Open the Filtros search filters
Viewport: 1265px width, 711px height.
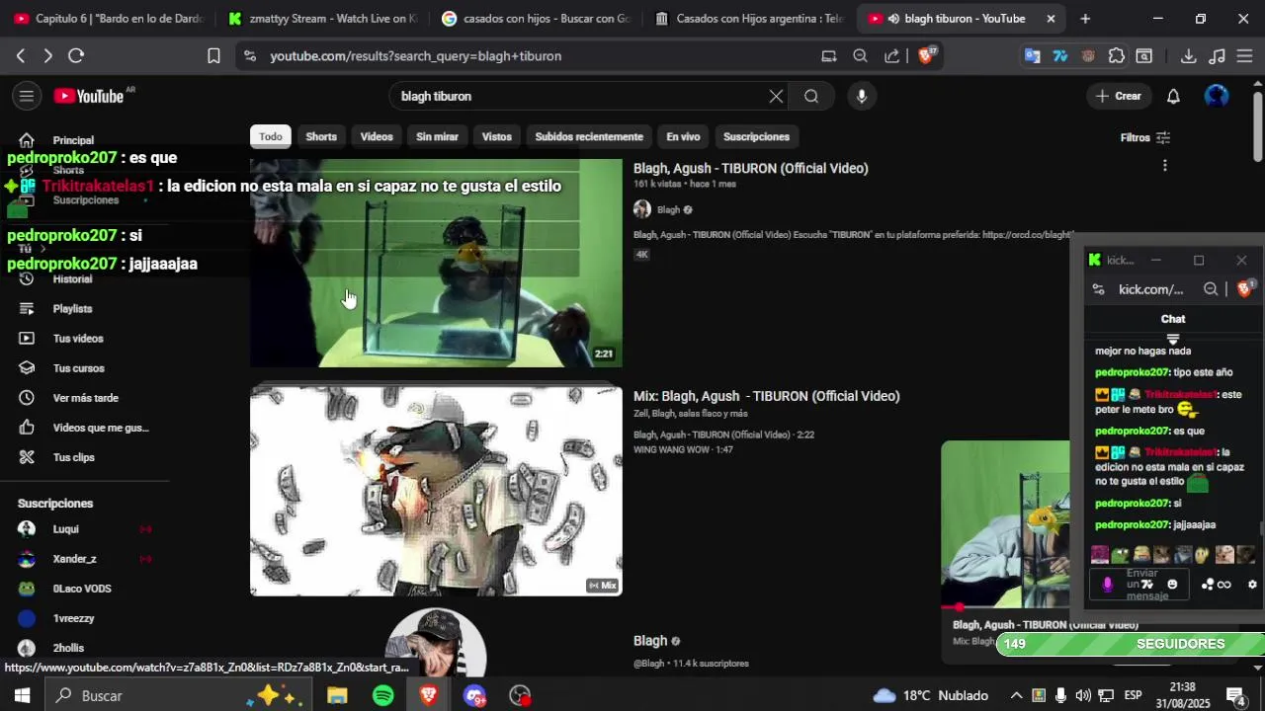(x=1145, y=137)
